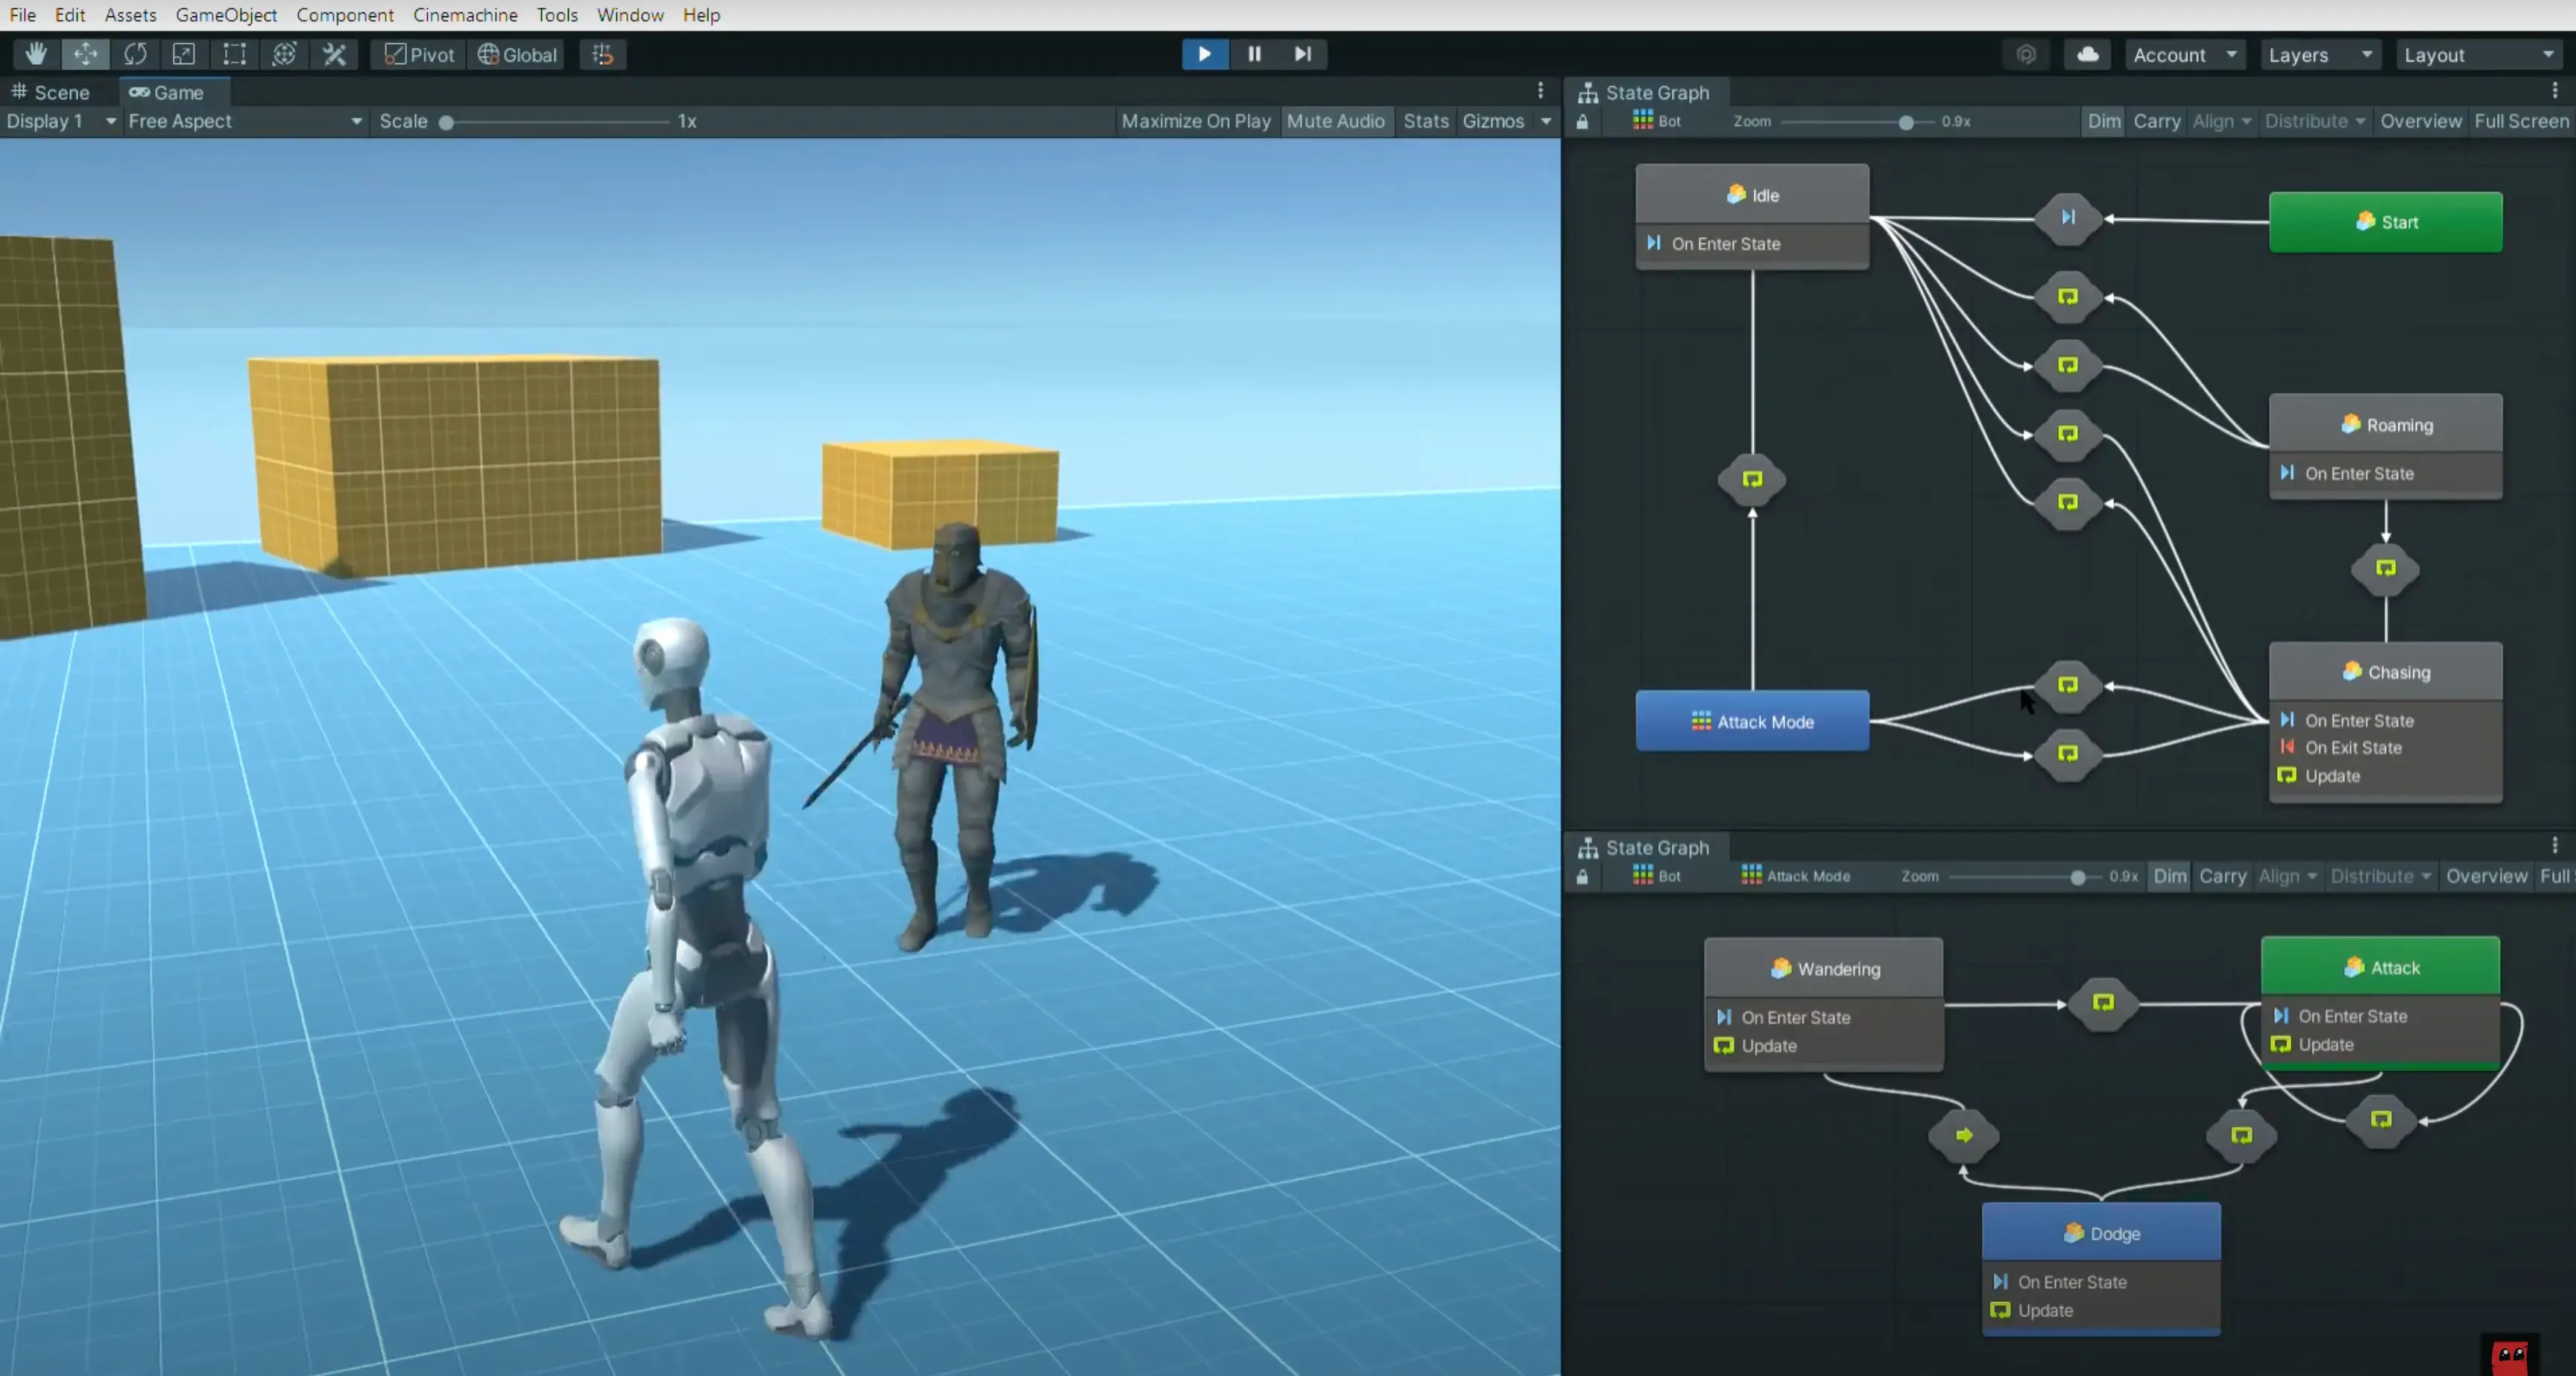Screen dimensions: 2576x1376
Task: Open the Cinemachine menu
Action: click(x=465, y=15)
